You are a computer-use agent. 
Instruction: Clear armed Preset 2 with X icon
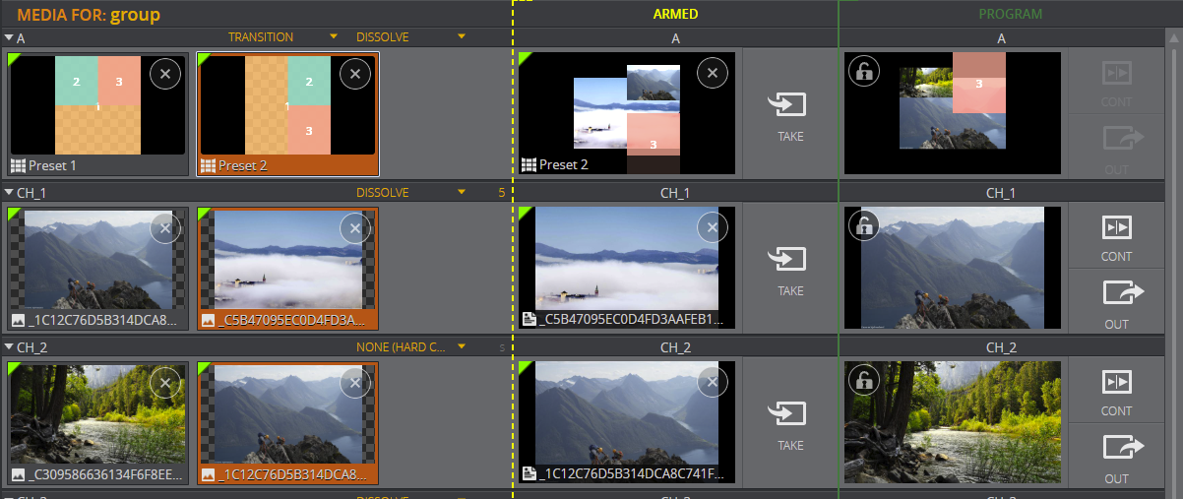tap(713, 74)
